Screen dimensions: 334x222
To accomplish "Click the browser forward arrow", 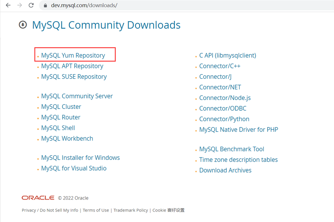I will [20, 5].
